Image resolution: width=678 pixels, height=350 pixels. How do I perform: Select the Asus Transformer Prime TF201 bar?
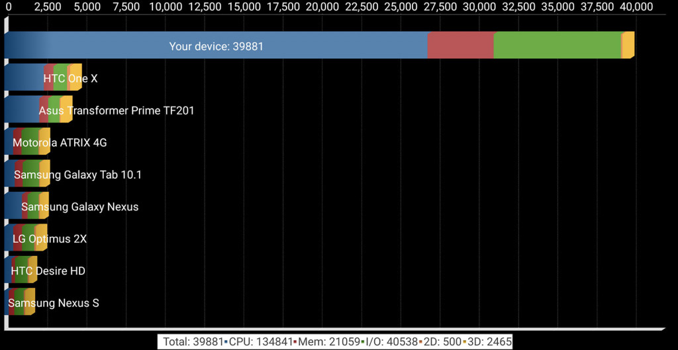[38, 110]
